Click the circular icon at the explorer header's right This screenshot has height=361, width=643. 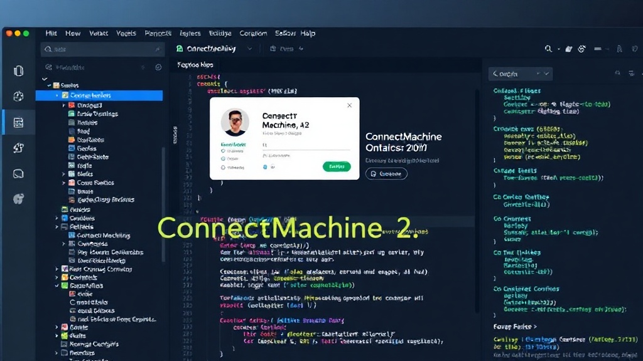[x=158, y=67]
